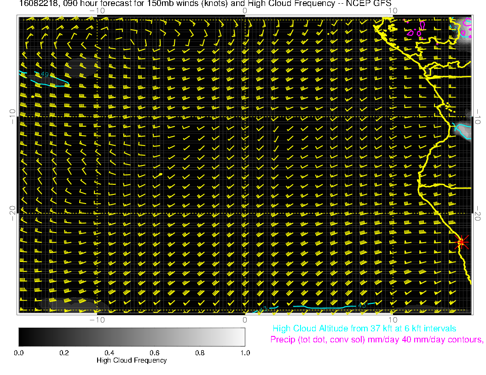Click the magenta 'Precip (tot dot, conv sol)' legend text
486x375 pixels.
[x=376, y=340]
